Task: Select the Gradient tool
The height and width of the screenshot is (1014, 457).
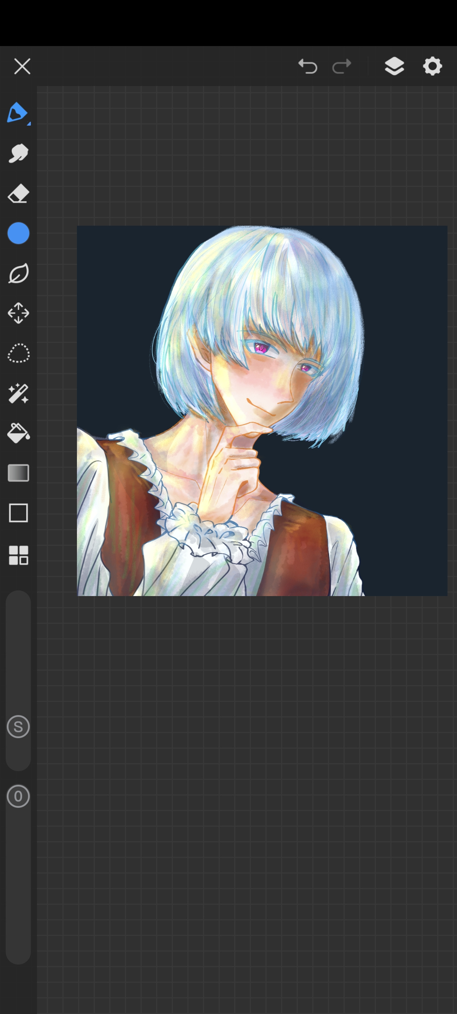Action: coord(18,473)
